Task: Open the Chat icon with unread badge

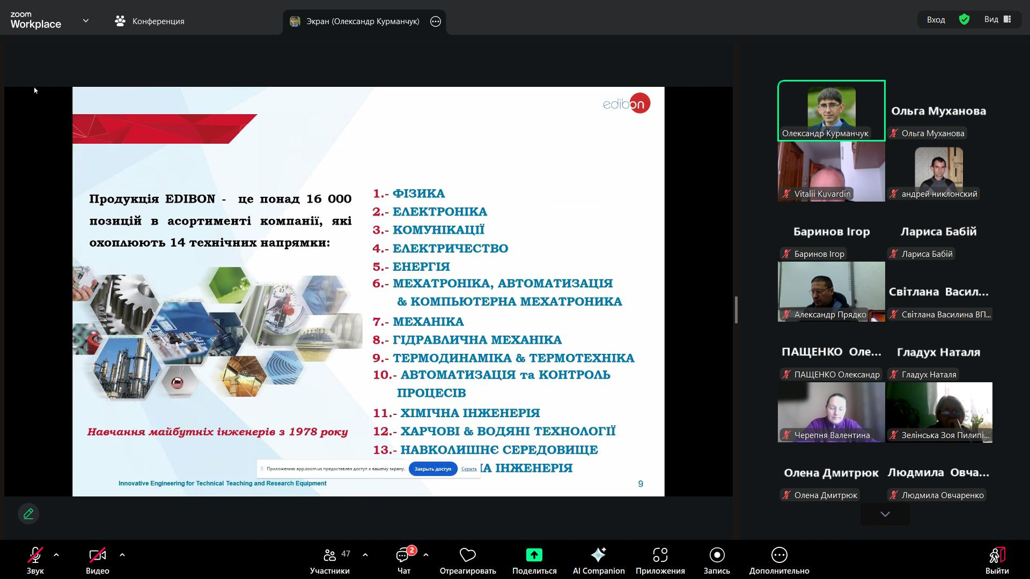Action: click(403, 555)
